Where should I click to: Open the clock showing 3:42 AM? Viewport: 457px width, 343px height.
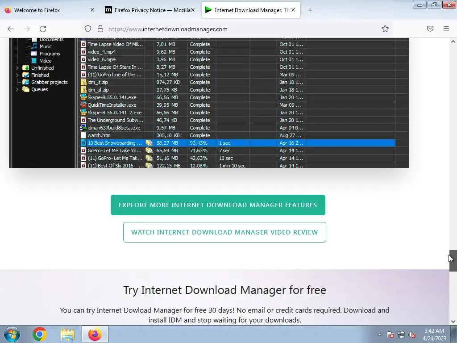434,335
